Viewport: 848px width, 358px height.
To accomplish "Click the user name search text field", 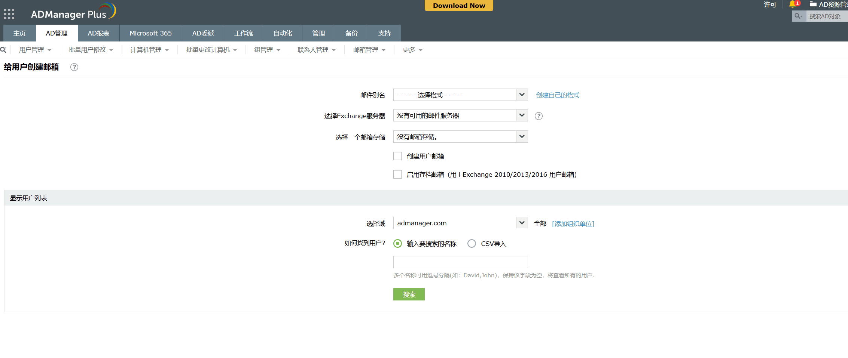I will click(x=460, y=262).
